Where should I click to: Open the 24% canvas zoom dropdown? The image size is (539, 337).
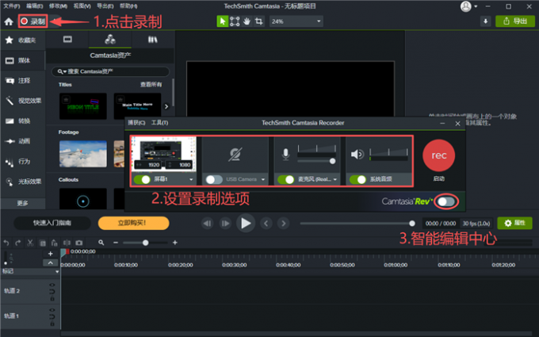(x=296, y=21)
